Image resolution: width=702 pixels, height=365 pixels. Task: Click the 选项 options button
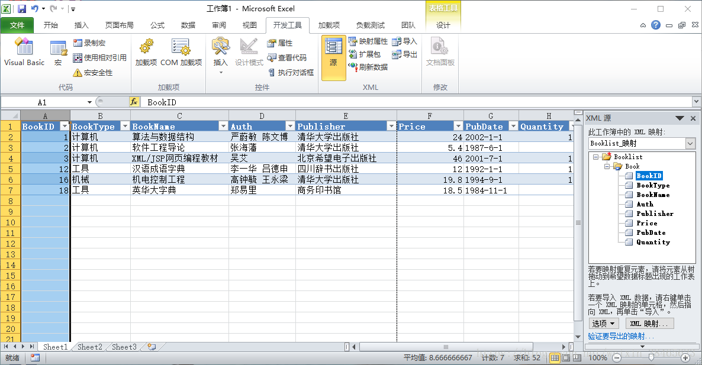604,324
